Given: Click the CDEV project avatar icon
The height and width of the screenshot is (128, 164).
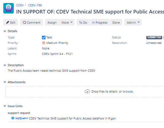Looking at the screenshot, I should 9,8.
